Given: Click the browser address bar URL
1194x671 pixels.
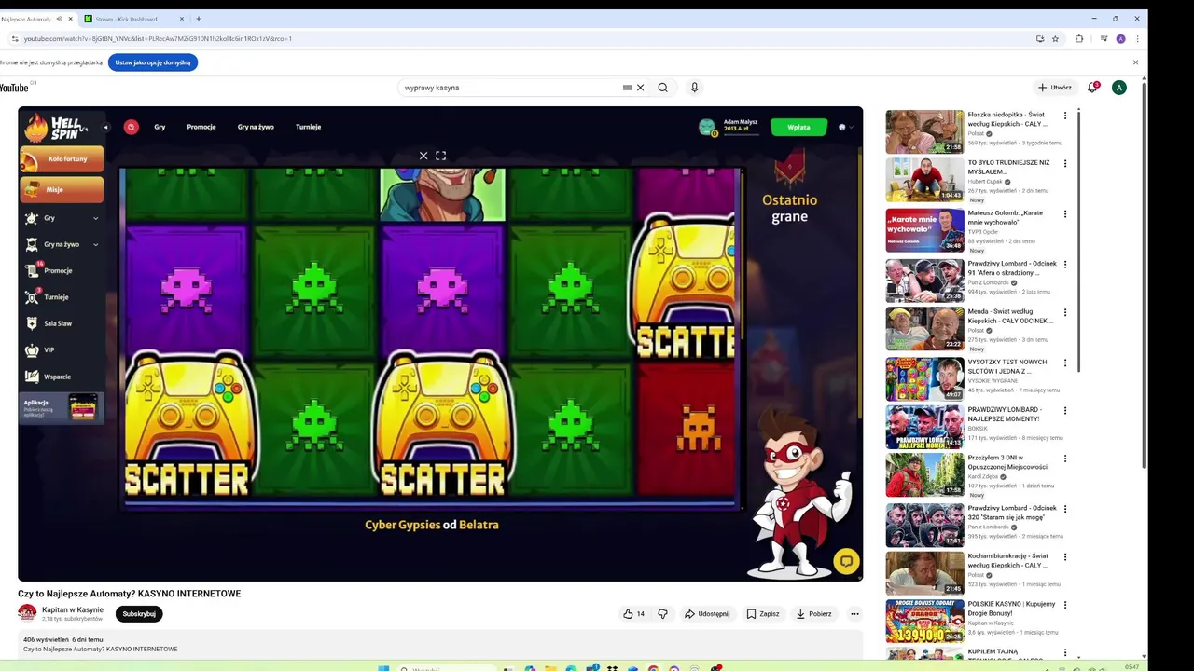Looking at the screenshot, I should coord(158,39).
